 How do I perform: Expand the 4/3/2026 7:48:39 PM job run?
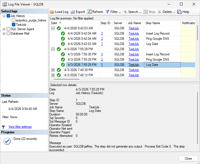pos(53,70)
